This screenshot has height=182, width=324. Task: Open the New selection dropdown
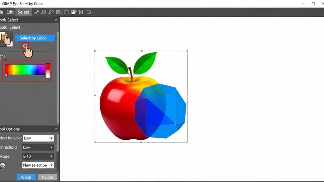click(38, 165)
